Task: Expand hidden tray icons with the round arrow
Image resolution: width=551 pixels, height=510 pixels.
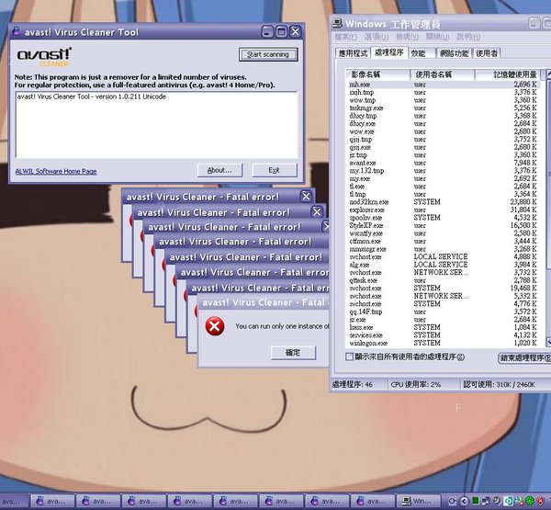Action: click(x=464, y=501)
